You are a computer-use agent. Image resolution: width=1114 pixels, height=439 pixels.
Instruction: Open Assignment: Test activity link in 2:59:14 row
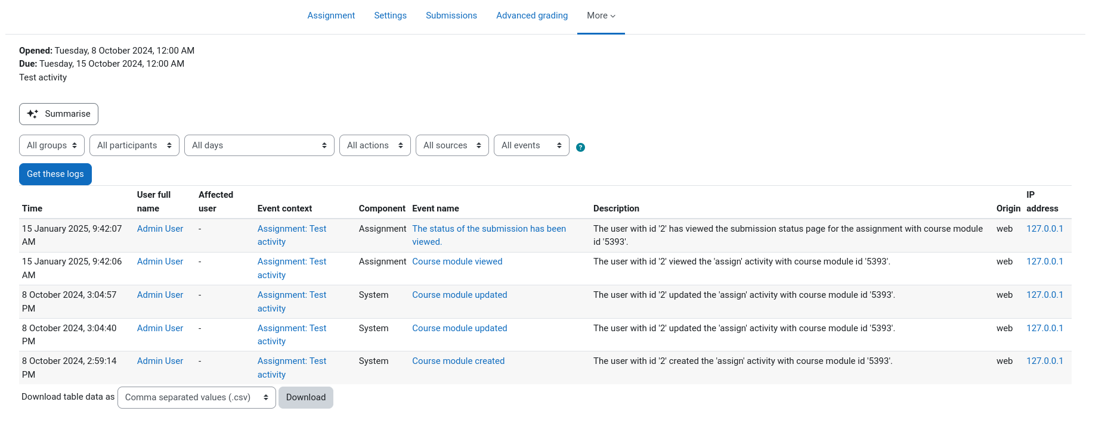pos(292,368)
